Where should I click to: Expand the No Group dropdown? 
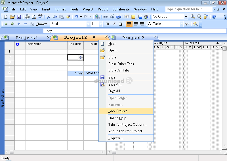coord(186,17)
